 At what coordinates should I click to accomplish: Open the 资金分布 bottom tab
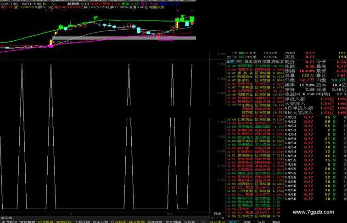pos(100,222)
